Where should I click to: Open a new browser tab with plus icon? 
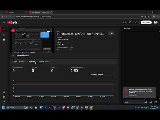[55, 12]
